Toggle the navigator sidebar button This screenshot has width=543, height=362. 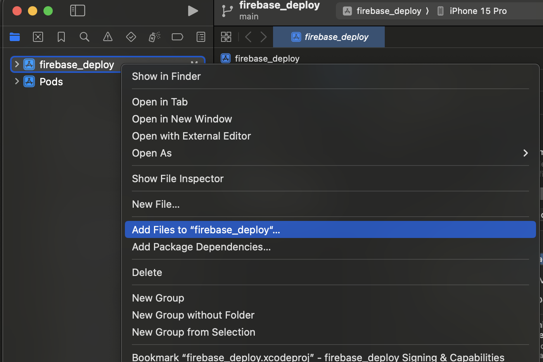point(78,10)
